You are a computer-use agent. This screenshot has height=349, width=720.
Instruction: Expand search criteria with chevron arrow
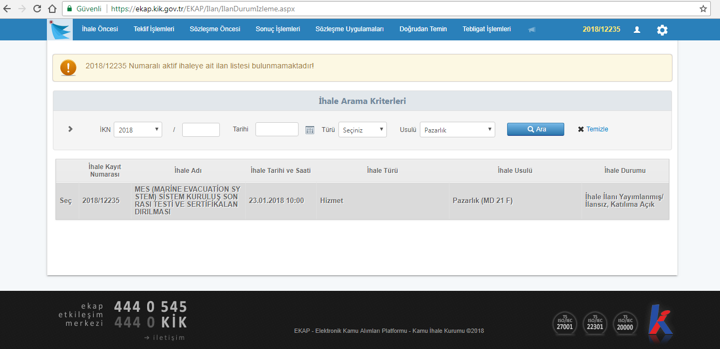[71, 129]
